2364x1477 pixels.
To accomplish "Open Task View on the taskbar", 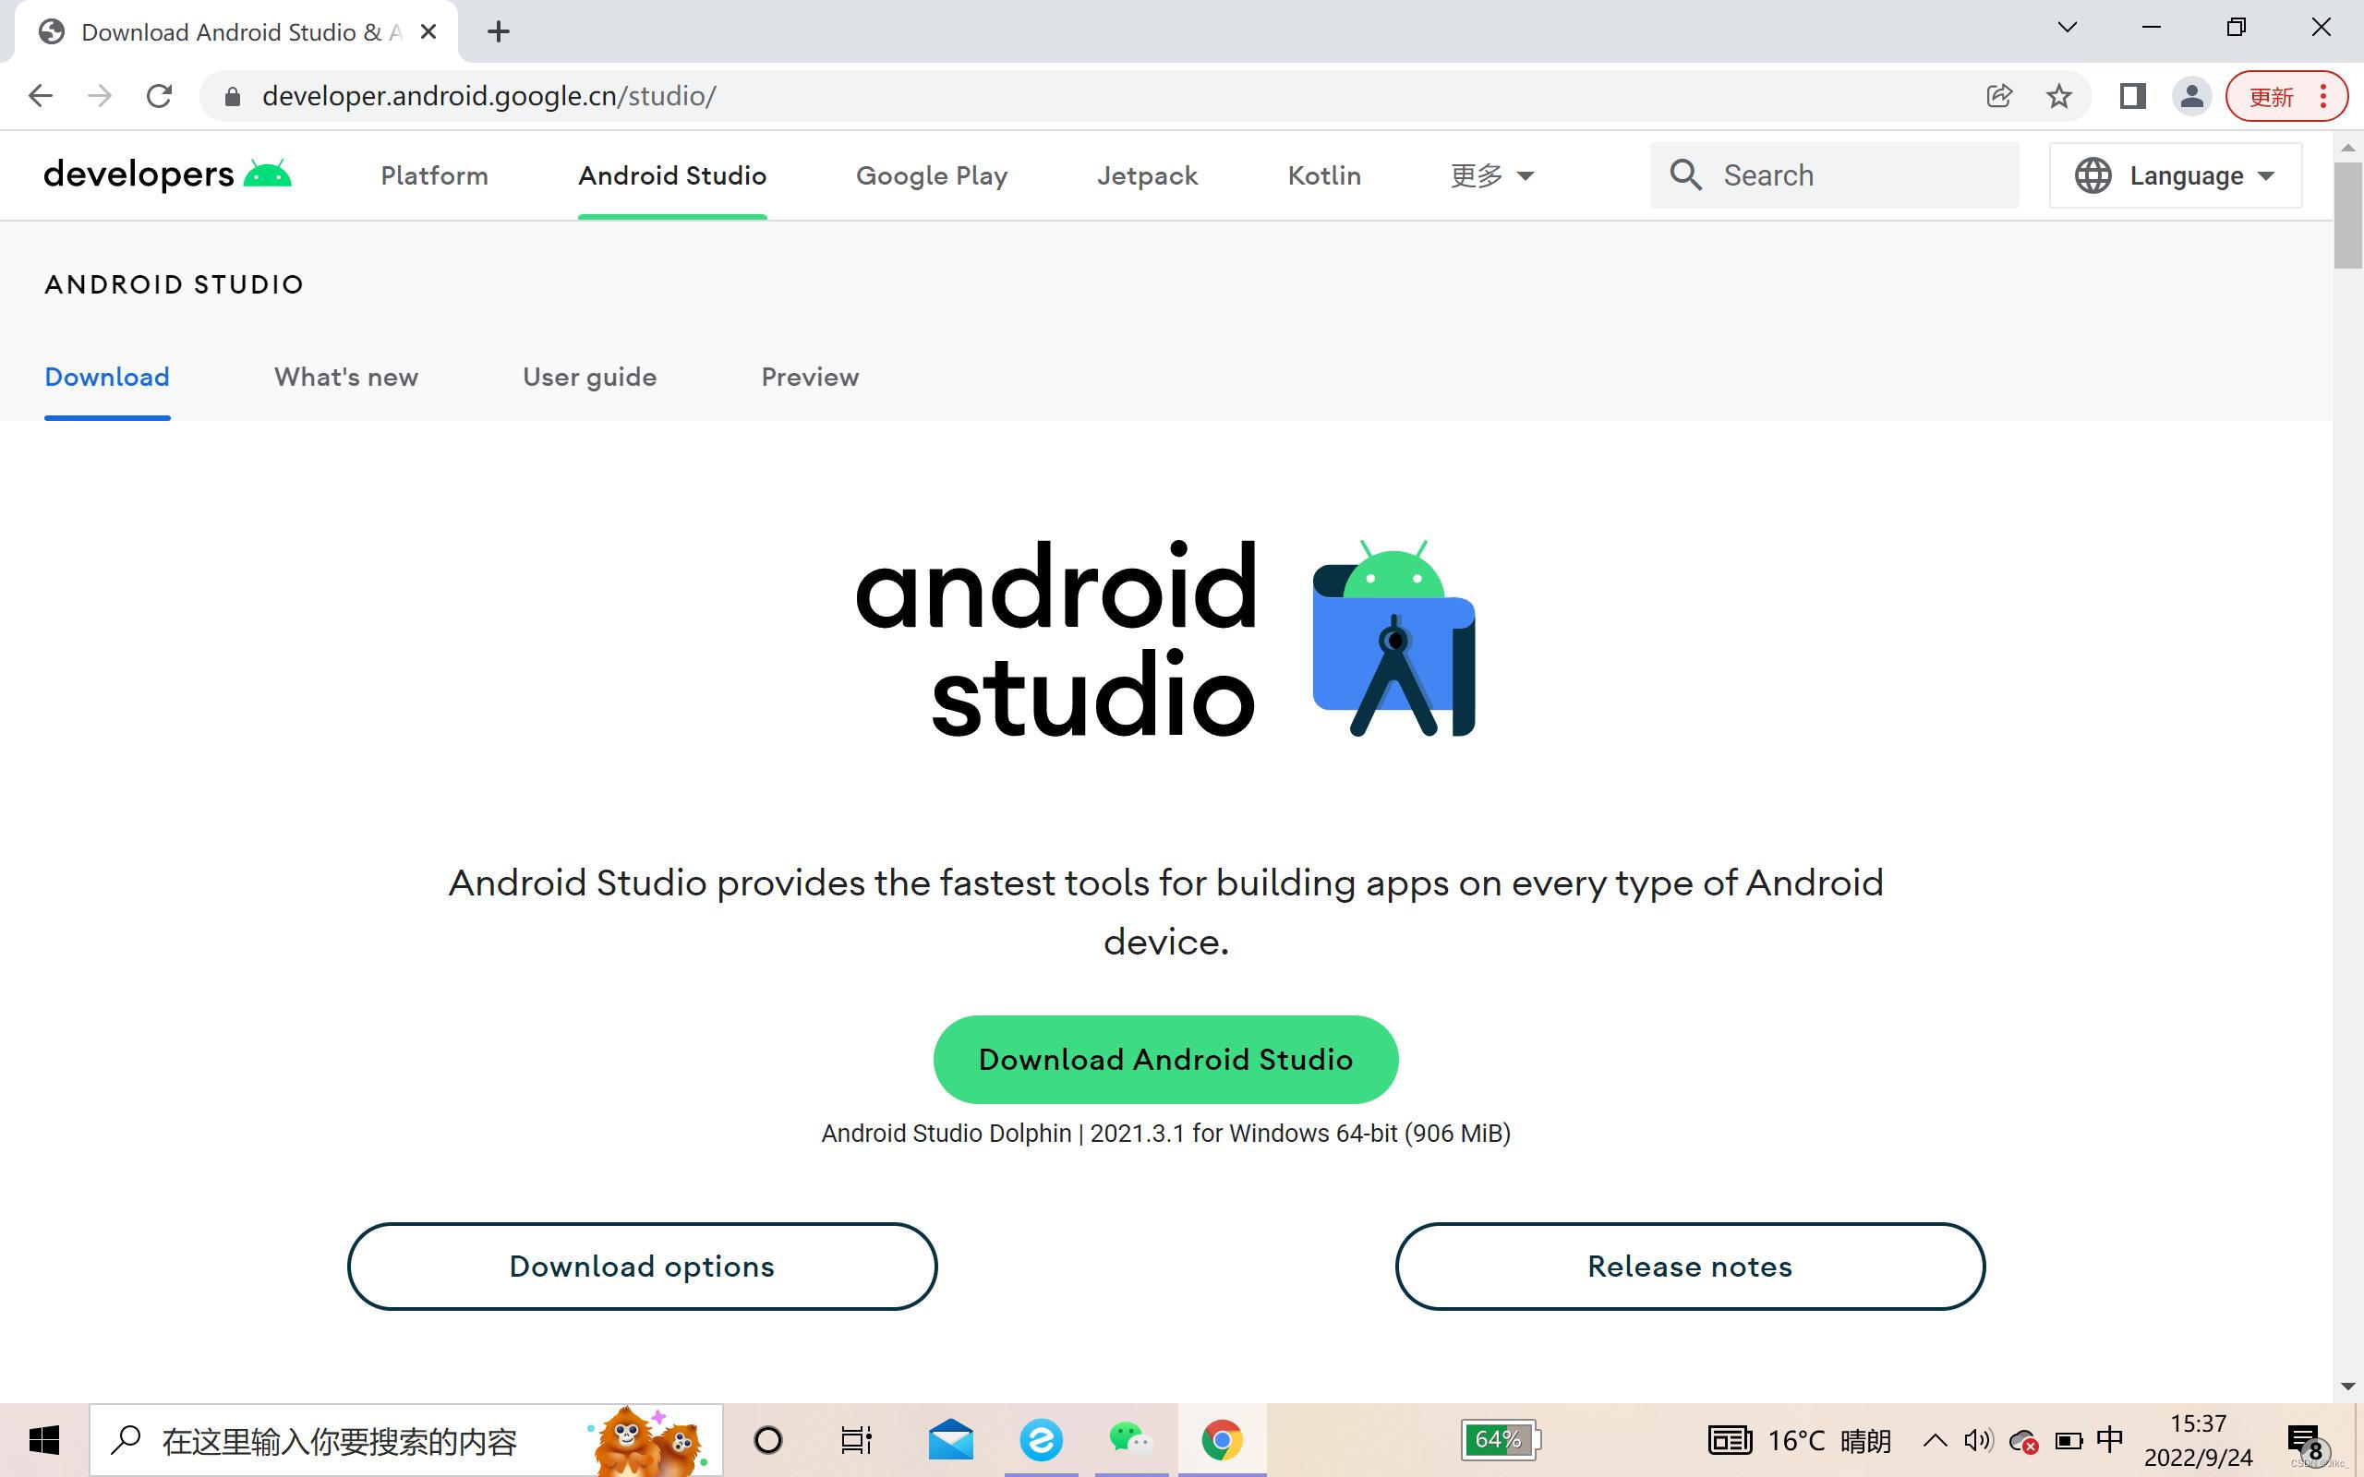I will click(856, 1440).
